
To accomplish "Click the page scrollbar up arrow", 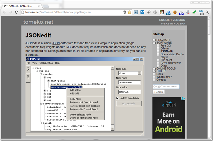I will coord(209,18).
